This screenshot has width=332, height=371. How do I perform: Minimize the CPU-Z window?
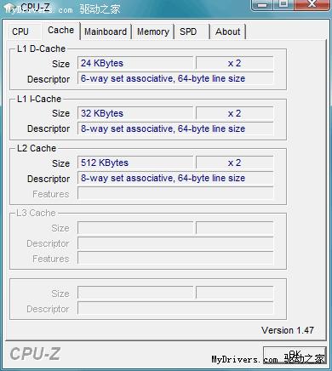262,4
